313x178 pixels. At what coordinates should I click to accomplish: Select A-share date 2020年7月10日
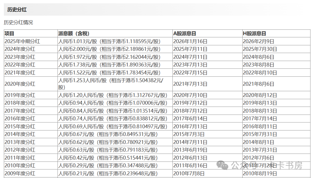click(190, 95)
